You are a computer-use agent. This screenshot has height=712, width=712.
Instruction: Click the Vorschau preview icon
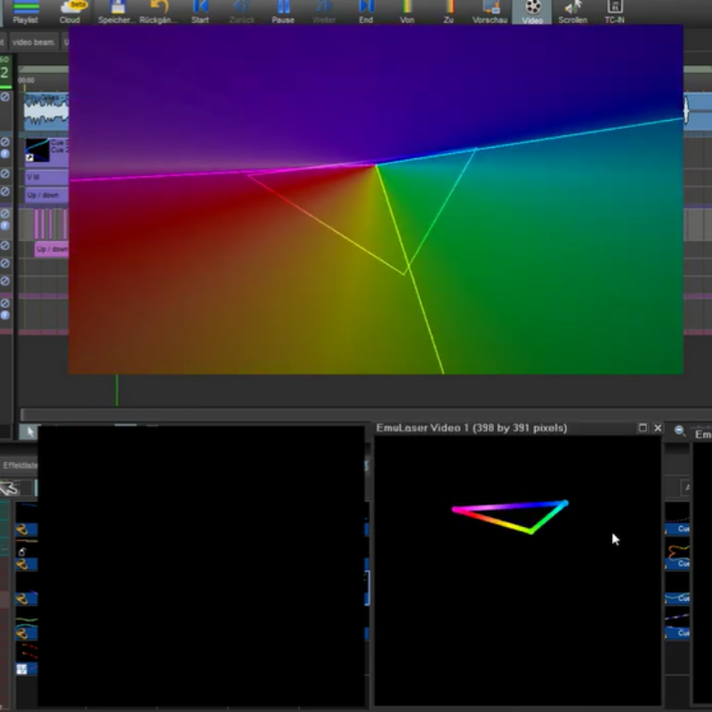click(489, 12)
